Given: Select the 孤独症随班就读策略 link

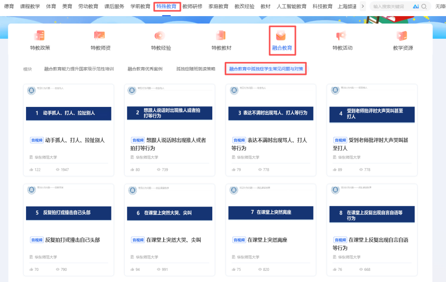Looking at the screenshot, I should click(195, 69).
